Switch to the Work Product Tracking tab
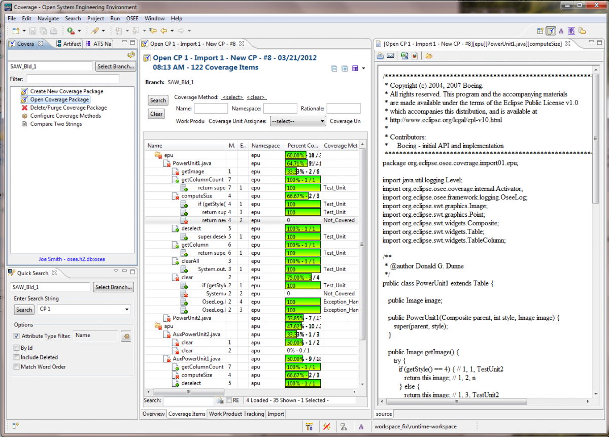This screenshot has width=609, height=437. (236, 414)
